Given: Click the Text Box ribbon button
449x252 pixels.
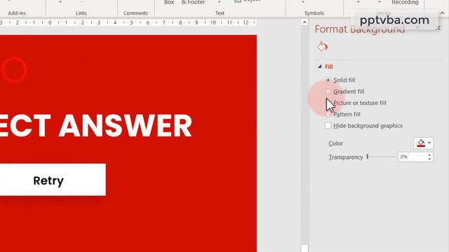Looking at the screenshot, I should (169, 2).
